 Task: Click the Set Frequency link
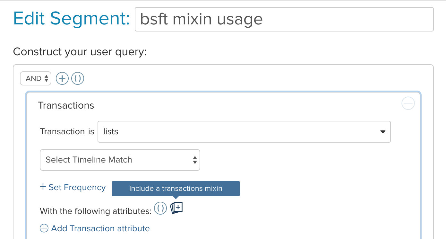coord(73,187)
